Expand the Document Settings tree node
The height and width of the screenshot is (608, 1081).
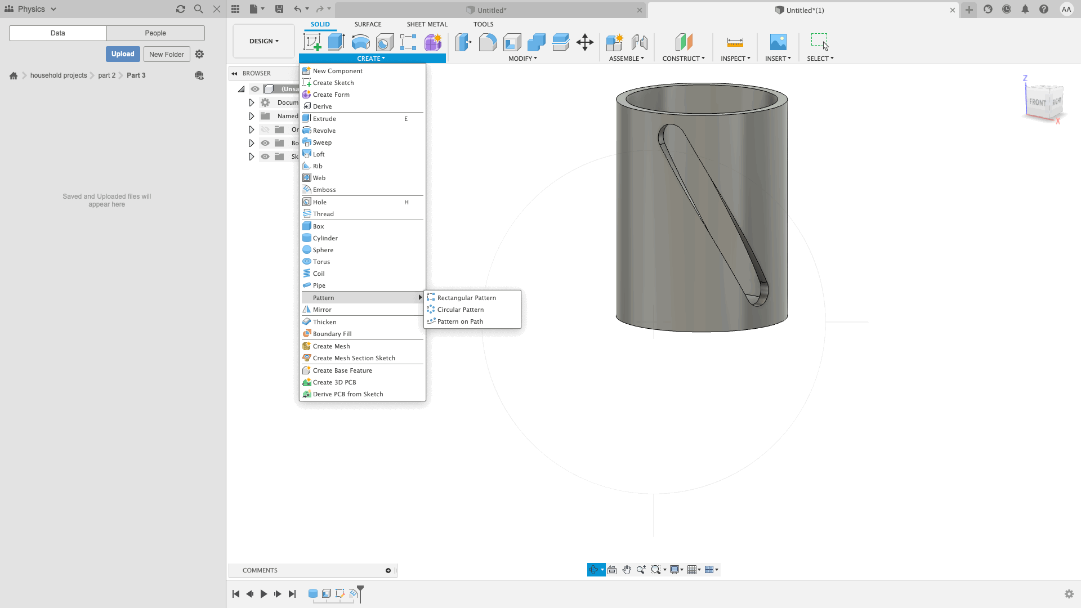251,102
